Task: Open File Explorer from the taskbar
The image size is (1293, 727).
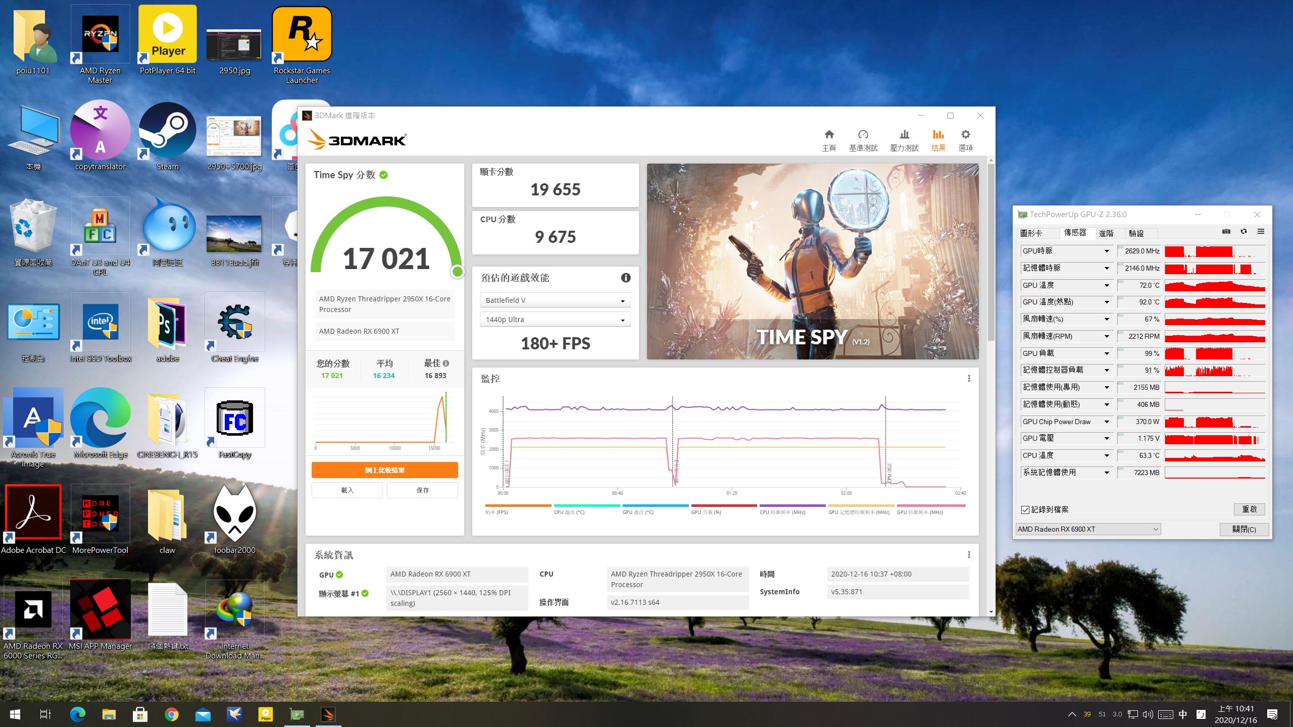Action: (x=109, y=714)
